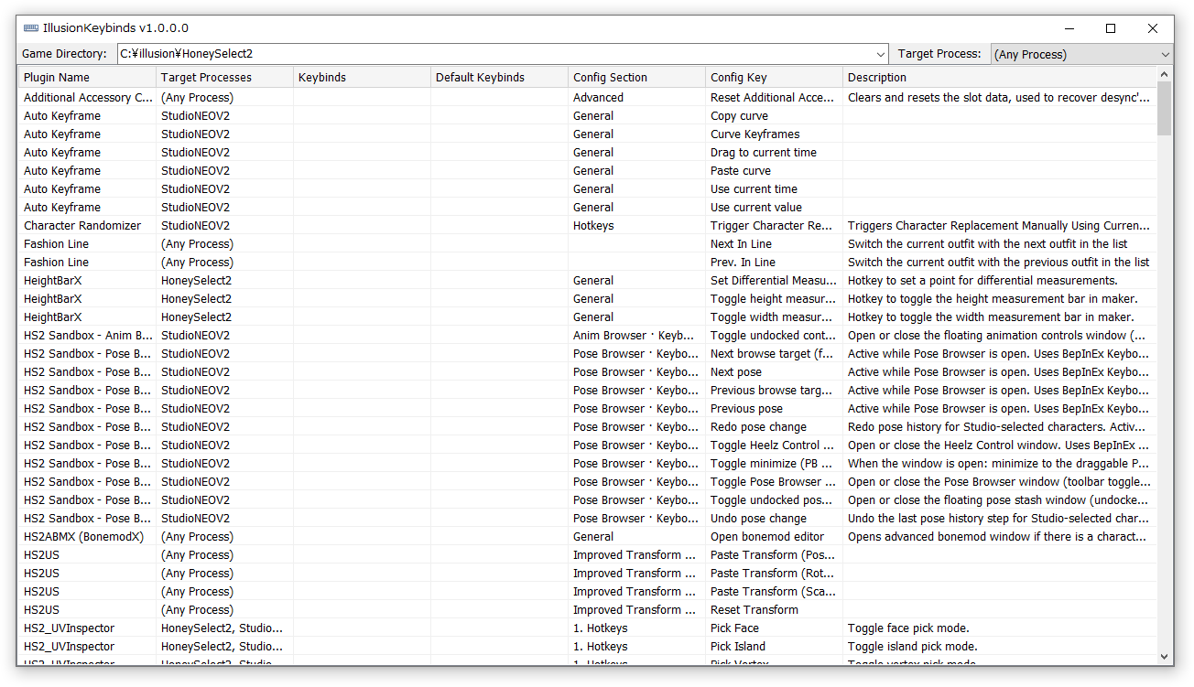Click the vertical scrollbar thumb
The image size is (1194, 687).
[1165, 109]
